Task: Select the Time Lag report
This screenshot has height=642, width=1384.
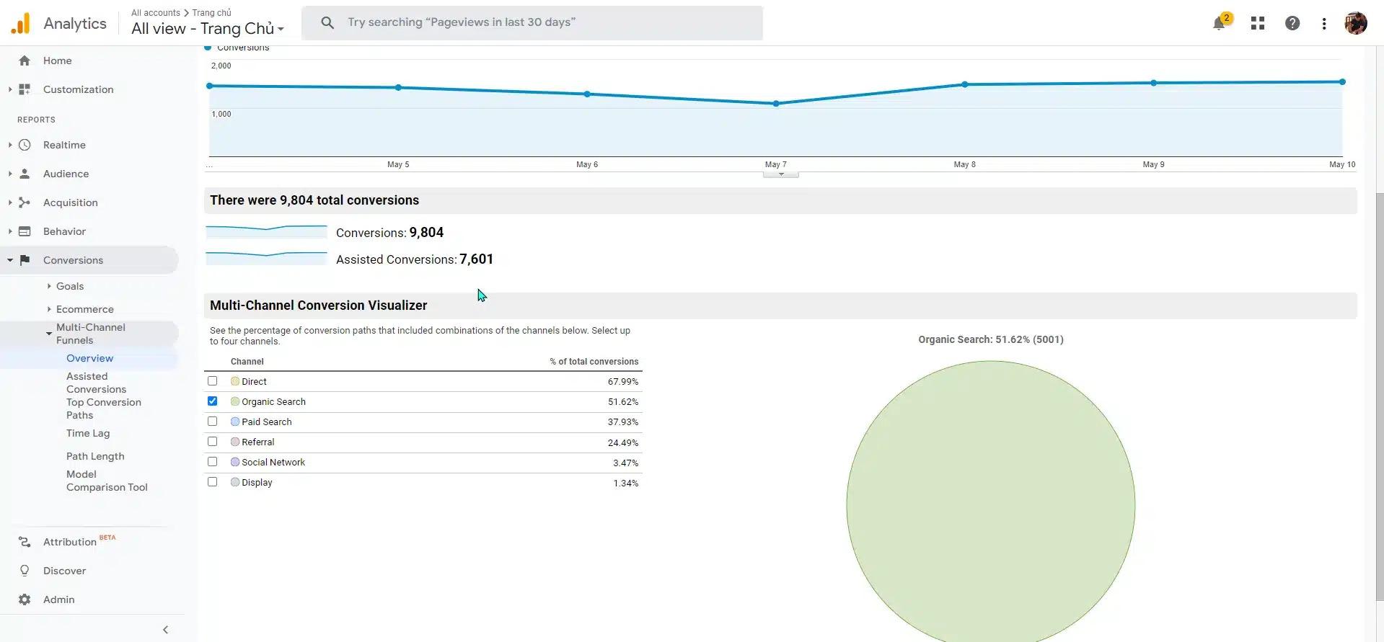Action: [x=88, y=433]
